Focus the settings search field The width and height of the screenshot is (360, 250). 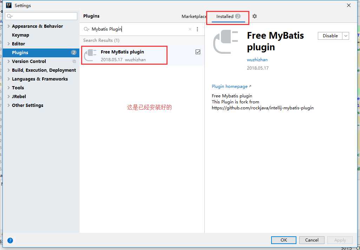41,16
